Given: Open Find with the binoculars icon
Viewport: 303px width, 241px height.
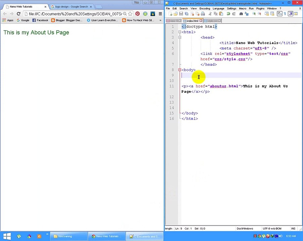Looking at the screenshot, I should [241, 14].
